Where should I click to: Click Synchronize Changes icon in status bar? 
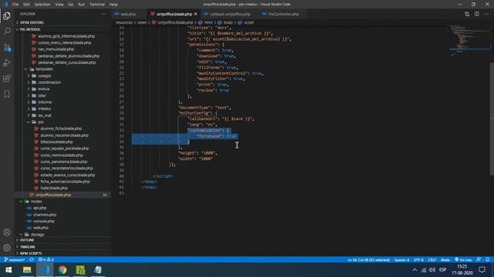(x=32, y=260)
